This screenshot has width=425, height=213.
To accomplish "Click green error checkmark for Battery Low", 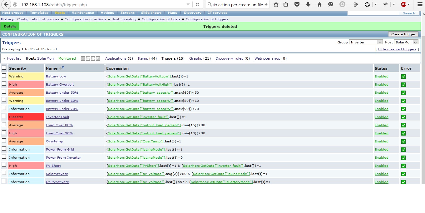I will (403, 77).
